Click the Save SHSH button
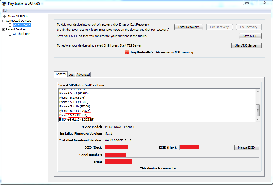The width and height of the screenshot is (273, 185). 250,36
